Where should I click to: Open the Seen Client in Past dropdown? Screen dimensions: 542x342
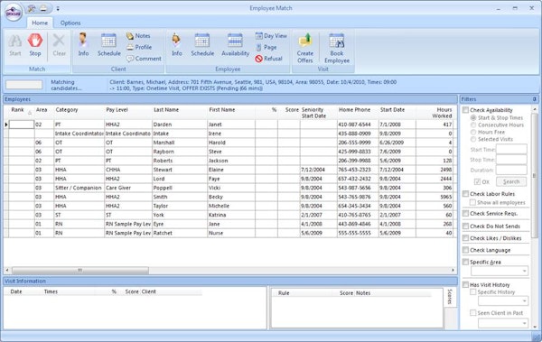[524, 323]
